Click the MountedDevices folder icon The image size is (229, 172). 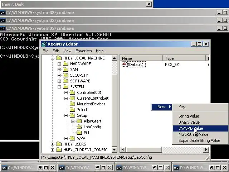click(x=72, y=104)
